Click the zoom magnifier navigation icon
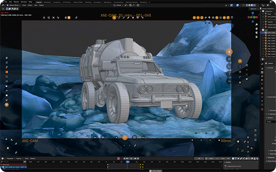Image resolution: width=276 pixels, height=172 pixels. click(x=257, y=25)
